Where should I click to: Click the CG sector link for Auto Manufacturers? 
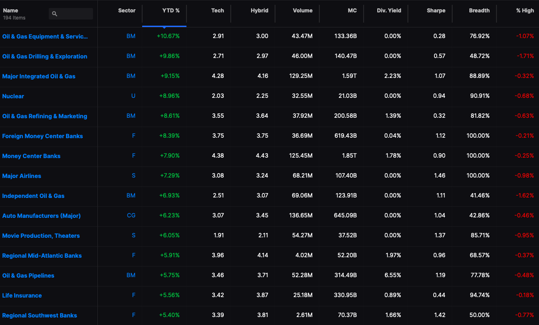(x=131, y=216)
